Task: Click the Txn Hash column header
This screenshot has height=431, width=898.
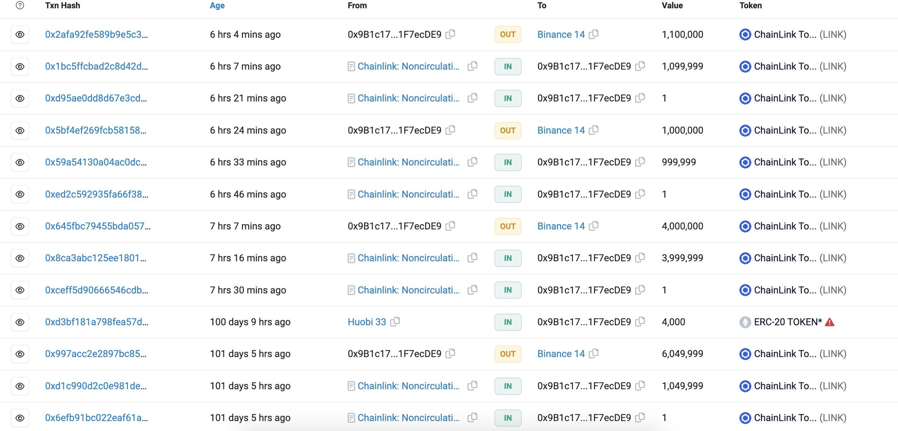Action: [x=62, y=5]
